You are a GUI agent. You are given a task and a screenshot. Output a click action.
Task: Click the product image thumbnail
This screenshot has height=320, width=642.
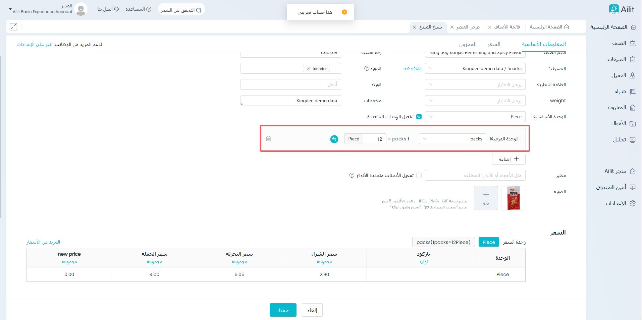click(513, 198)
